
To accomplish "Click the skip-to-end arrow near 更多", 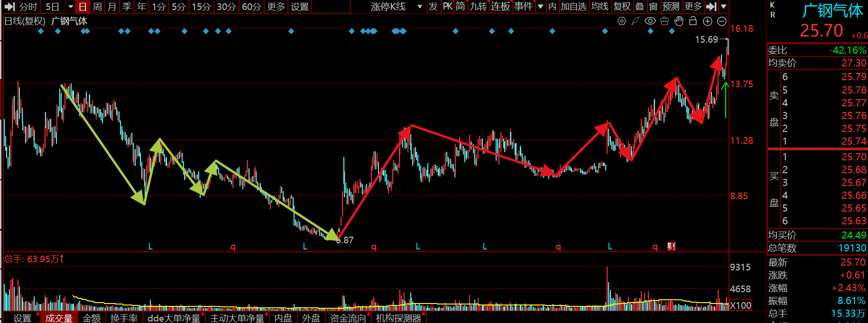I will pyautogui.click(x=711, y=7).
